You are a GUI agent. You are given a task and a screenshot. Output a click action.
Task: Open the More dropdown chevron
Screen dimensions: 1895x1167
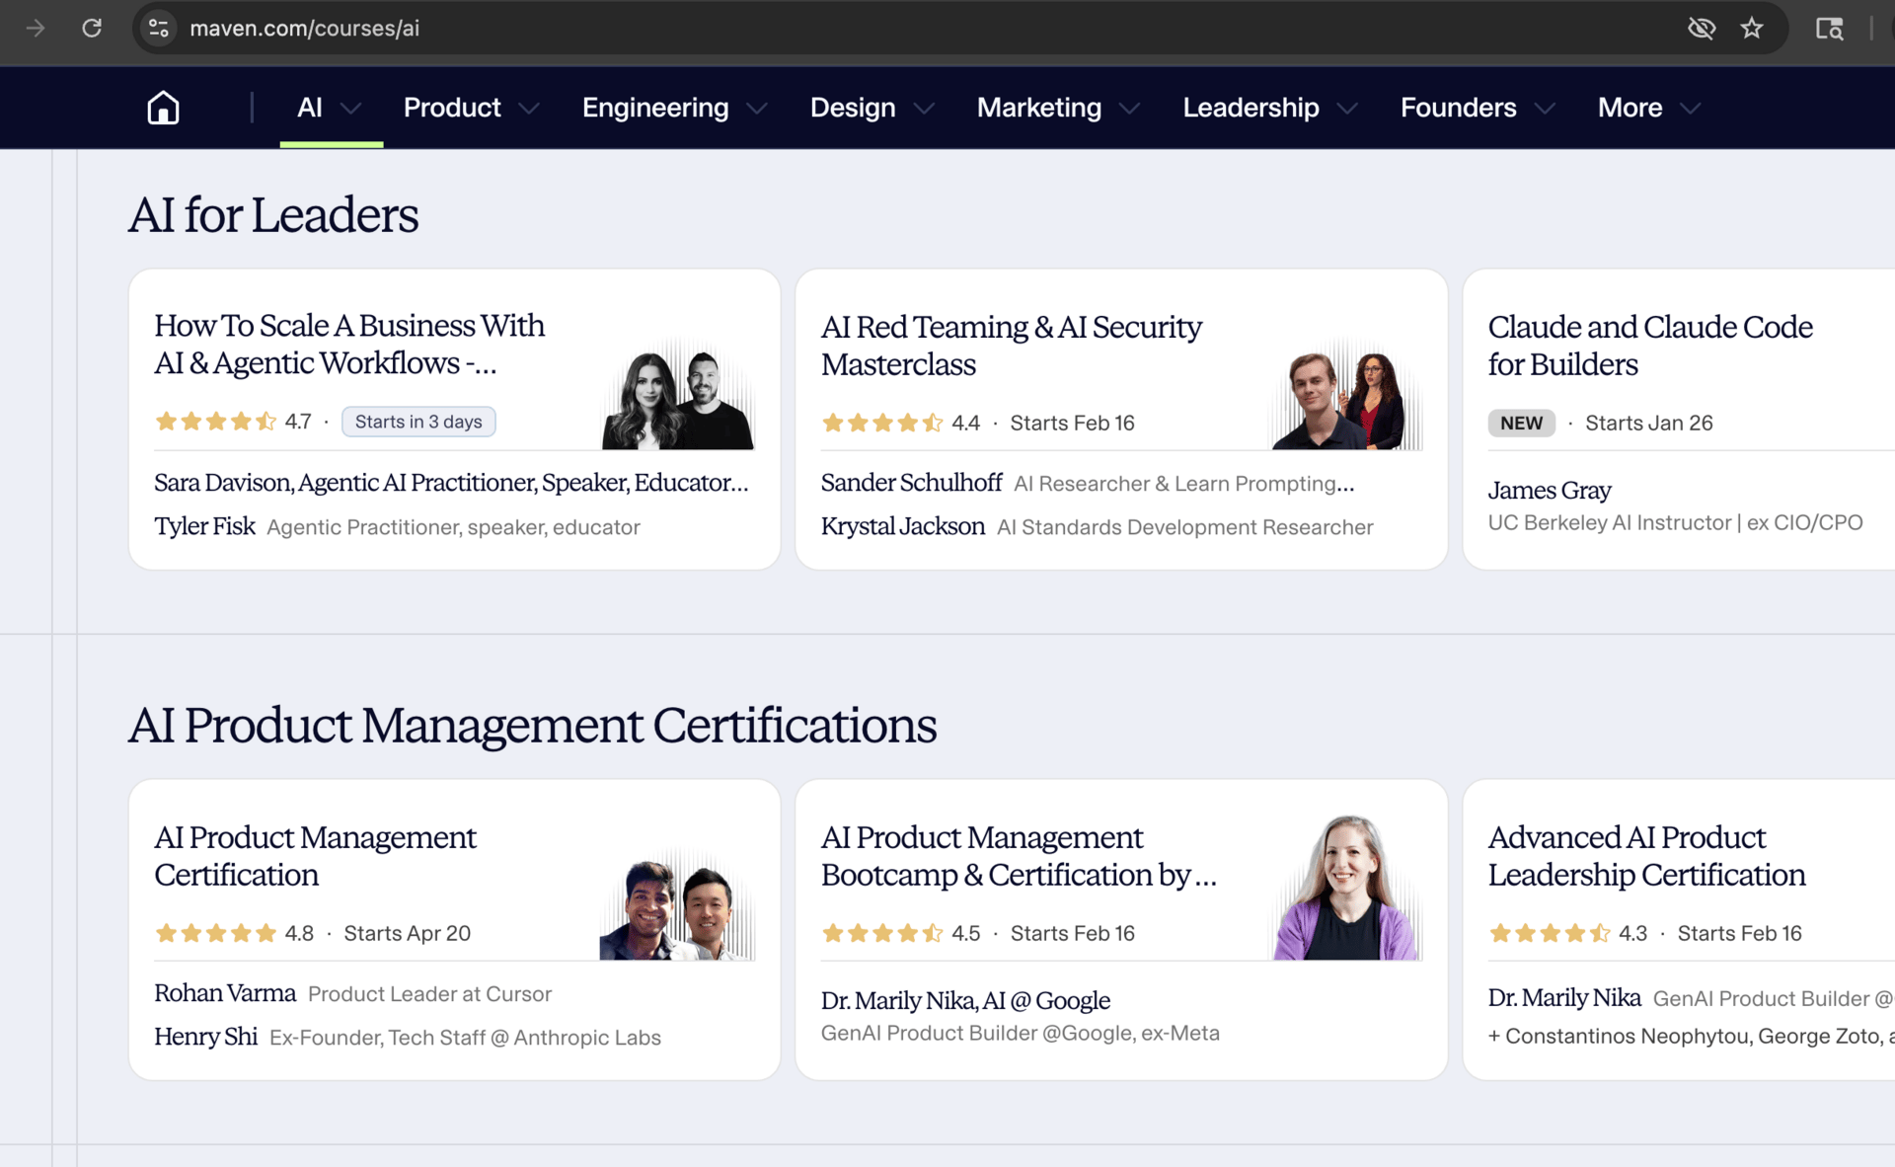[x=1690, y=109]
